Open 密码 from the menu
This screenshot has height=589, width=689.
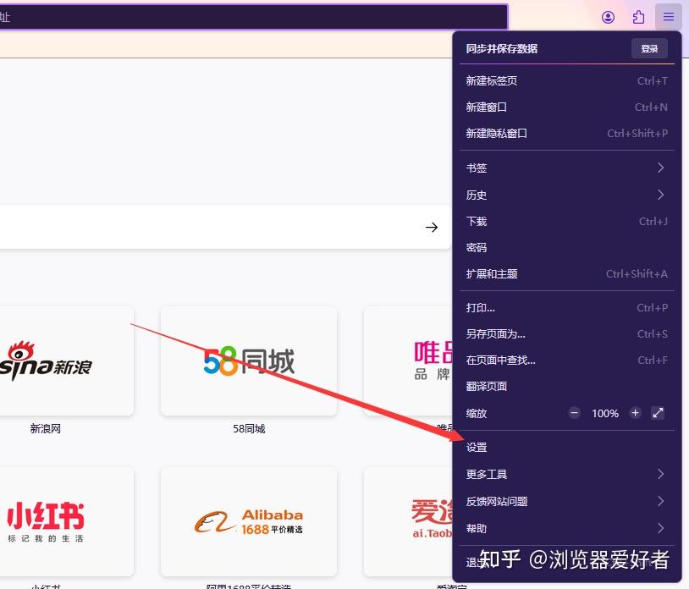(x=567, y=248)
